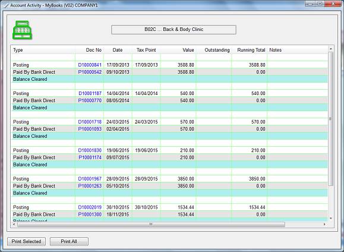Select Paid By Bank Direct row dated 09/10/2013
The image size is (344, 252).
(x=169, y=72)
